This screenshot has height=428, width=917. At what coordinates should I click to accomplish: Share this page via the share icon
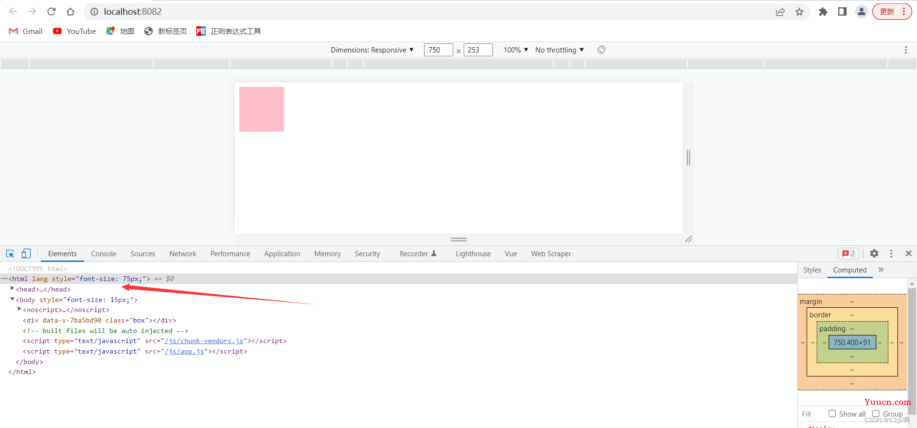[780, 12]
